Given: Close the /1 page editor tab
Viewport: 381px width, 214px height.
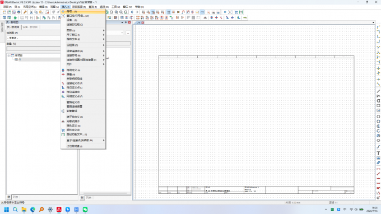Looking at the screenshot, I should [x=143, y=22].
